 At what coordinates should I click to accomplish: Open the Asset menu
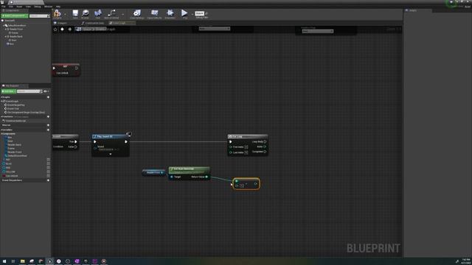19,7
